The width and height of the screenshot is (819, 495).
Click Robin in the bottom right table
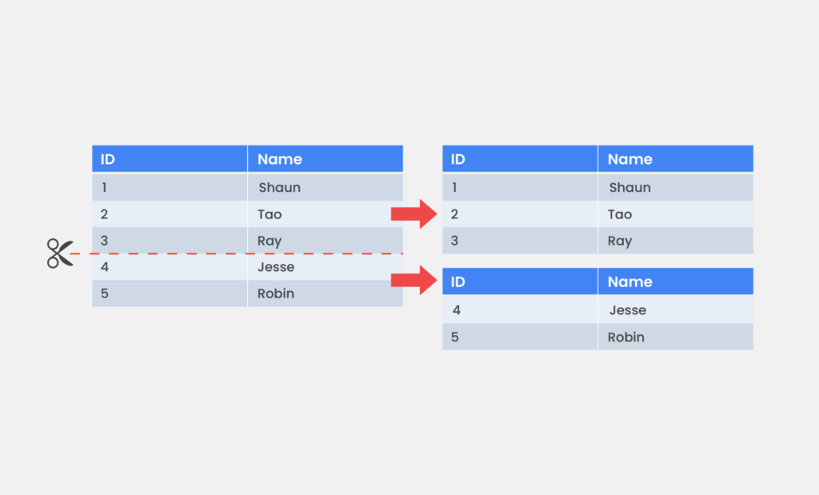click(x=676, y=337)
